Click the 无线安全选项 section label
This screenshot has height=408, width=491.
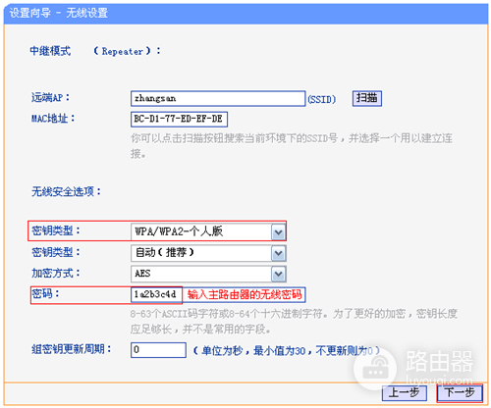(x=66, y=191)
